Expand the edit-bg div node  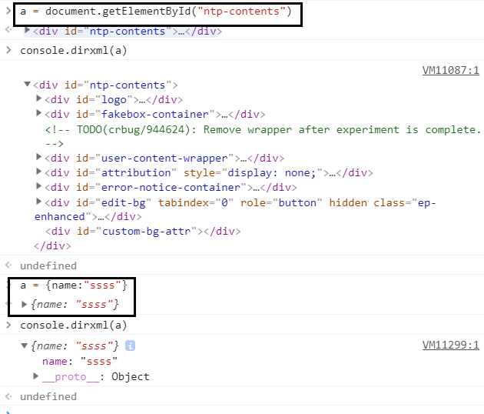click(x=38, y=202)
